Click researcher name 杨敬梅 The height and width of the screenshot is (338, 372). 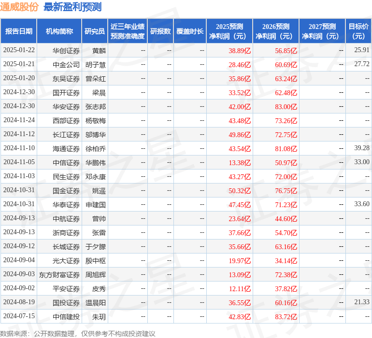click(96, 121)
